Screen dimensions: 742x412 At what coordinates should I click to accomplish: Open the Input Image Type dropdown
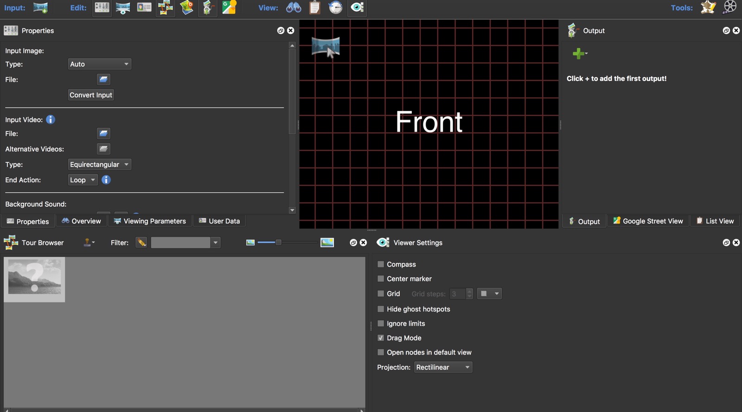[x=99, y=64]
